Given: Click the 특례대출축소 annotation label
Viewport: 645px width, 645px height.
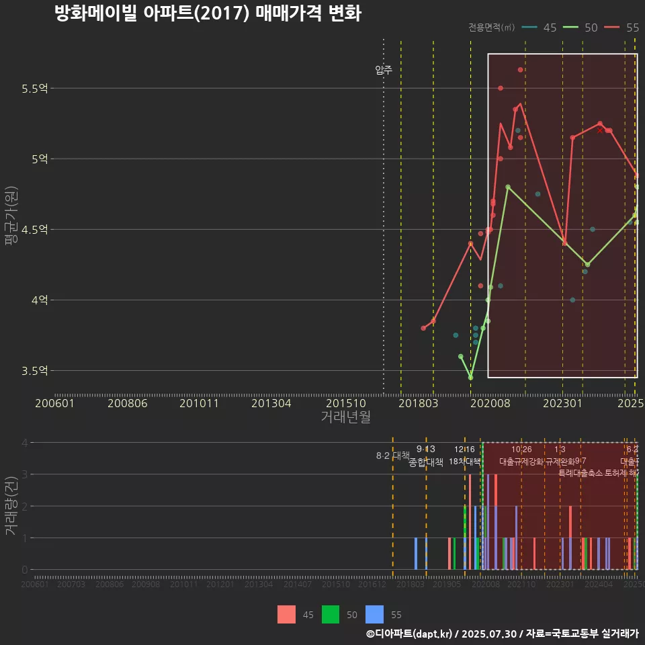Looking at the screenshot, I should tap(580, 473).
